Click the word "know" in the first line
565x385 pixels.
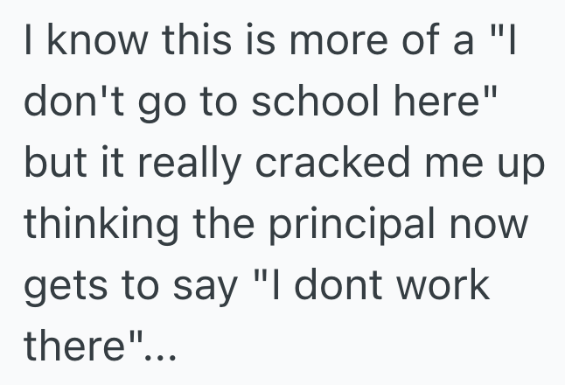tap(80, 41)
